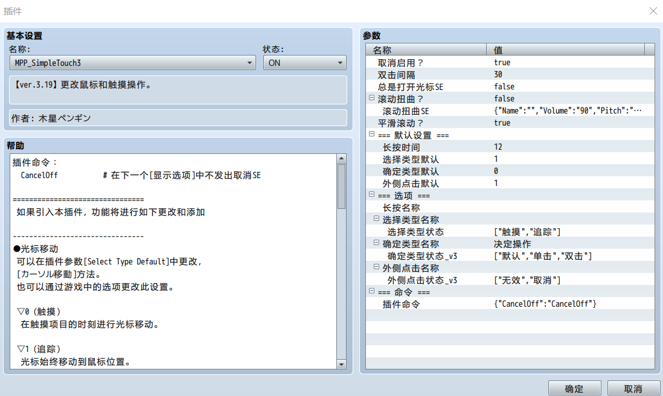Select the 长按时间 value 12
663x396 pixels.
pos(498,147)
